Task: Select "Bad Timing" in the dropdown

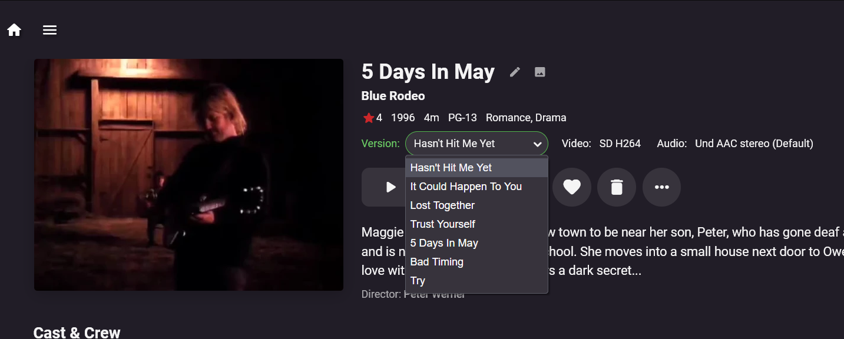Action: 437,262
